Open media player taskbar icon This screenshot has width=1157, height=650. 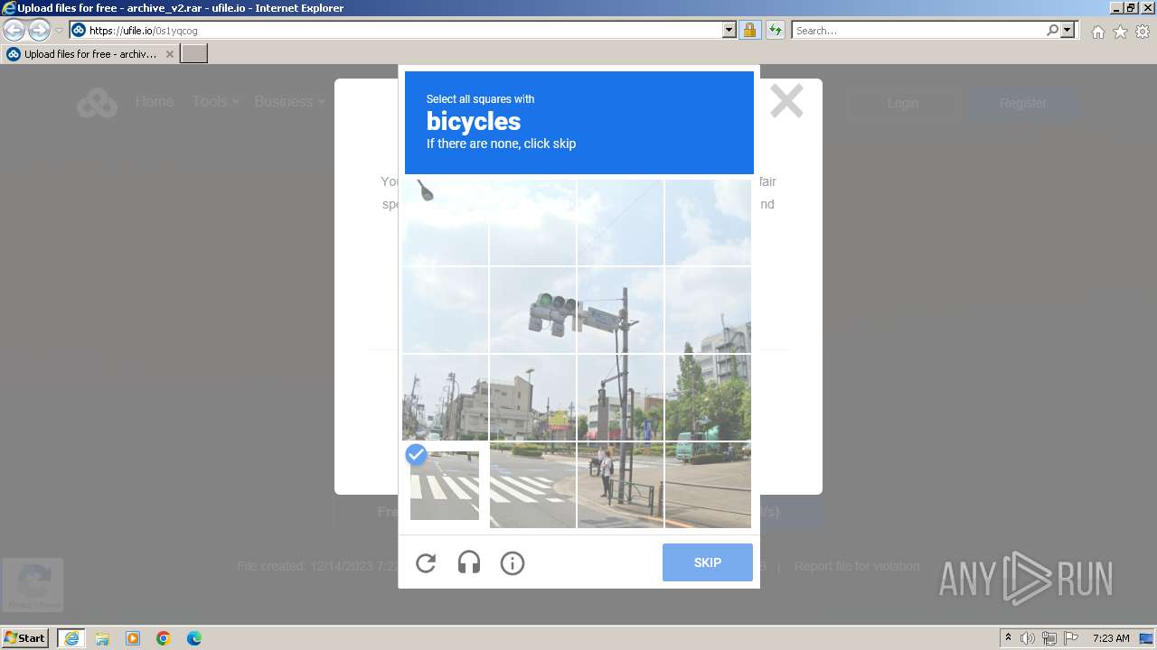tap(133, 638)
